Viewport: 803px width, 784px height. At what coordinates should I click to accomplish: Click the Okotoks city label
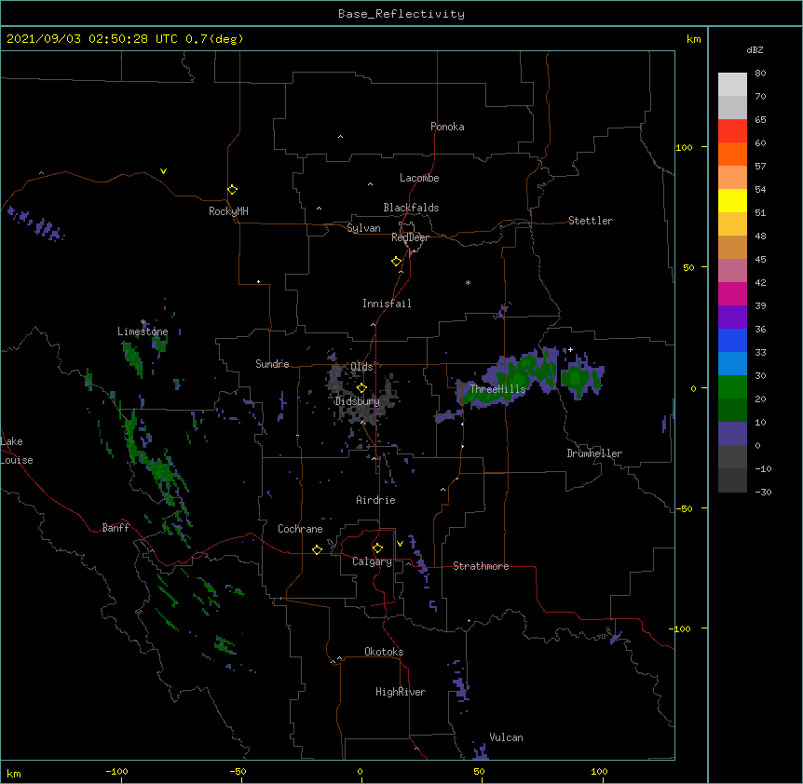click(384, 652)
